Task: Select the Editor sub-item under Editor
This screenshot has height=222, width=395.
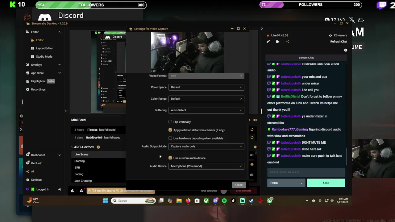Action: [37, 40]
